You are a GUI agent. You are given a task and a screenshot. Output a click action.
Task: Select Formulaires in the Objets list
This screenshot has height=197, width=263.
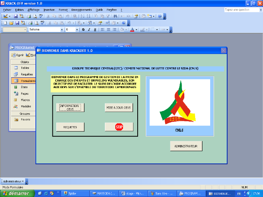click(x=24, y=81)
